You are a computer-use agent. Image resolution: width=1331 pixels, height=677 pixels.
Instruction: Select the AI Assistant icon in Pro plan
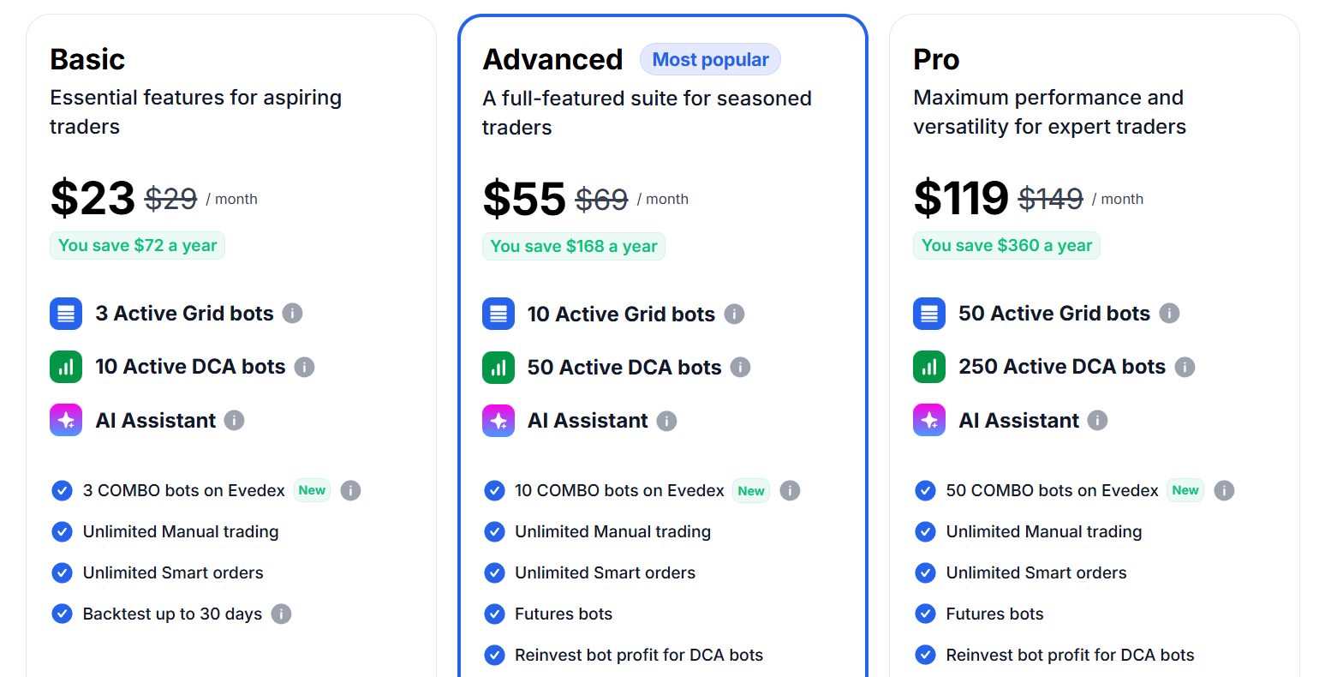click(x=929, y=420)
